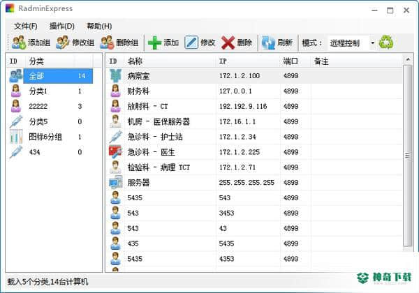Select the 财务科 computer name
This screenshot has height=293, width=419.
138,91
